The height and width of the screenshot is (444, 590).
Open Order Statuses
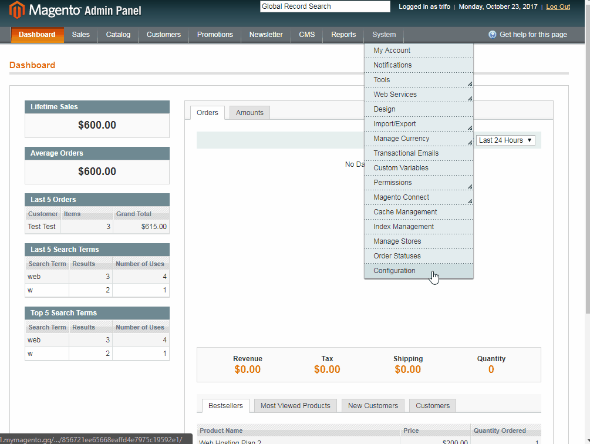tap(397, 256)
